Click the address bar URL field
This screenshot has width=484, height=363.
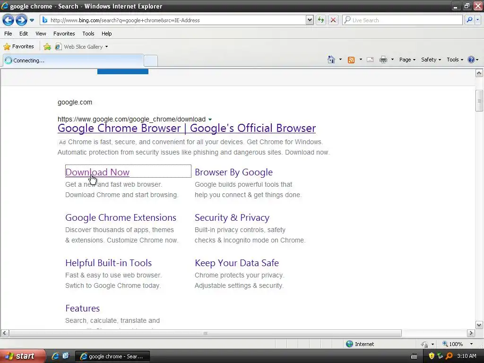click(173, 20)
